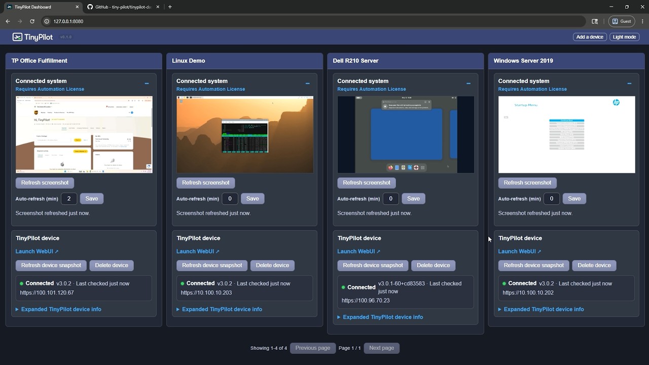Delete device TP Office Fulfillment
649x365 pixels.
coord(112,265)
